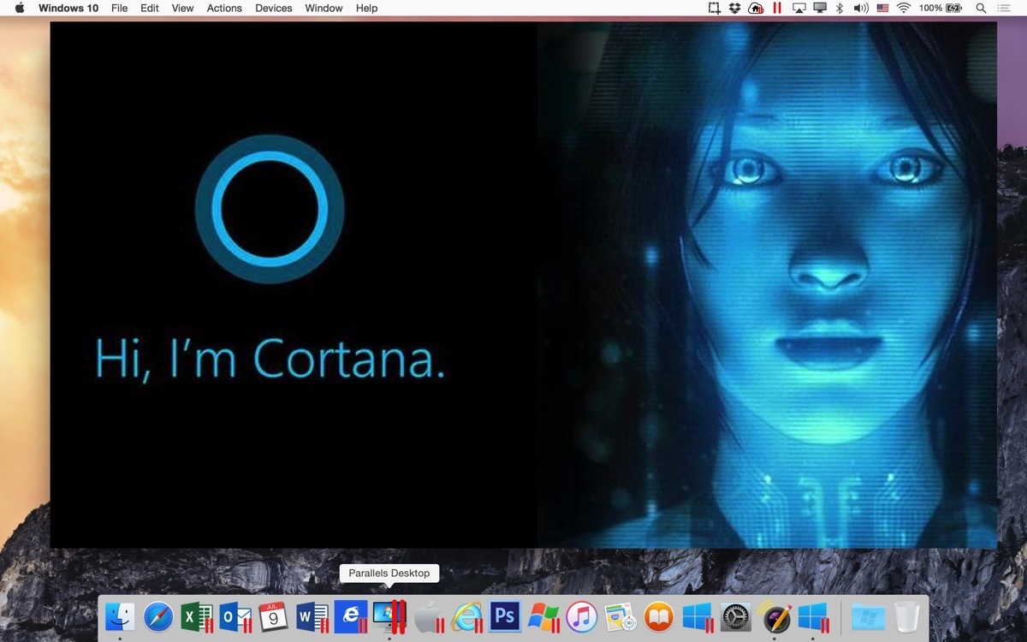The image size is (1027, 642).
Task: Open Safari browser from dock
Action: tap(158, 616)
